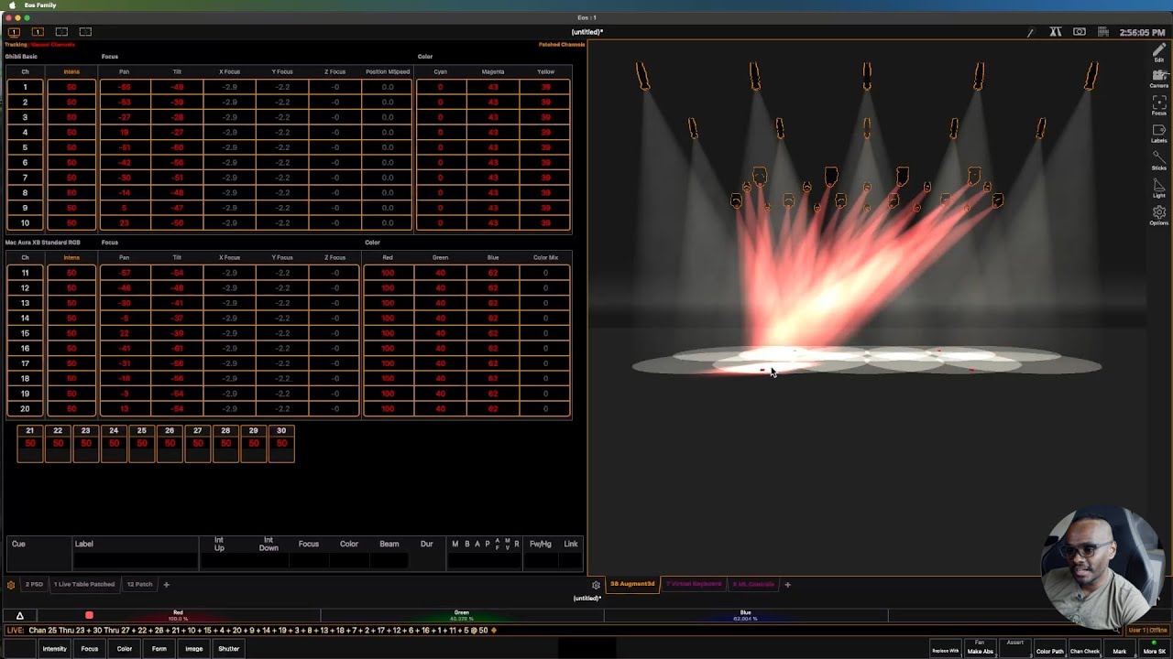Click the 2:56:05 PM clock
This screenshot has height=659, width=1173.
point(1142,33)
